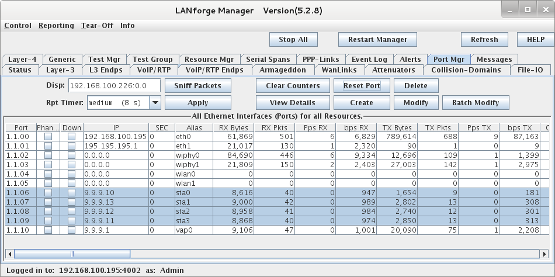Open the PPP-Links tab
This screenshot has width=555, height=277.
pos(321,59)
